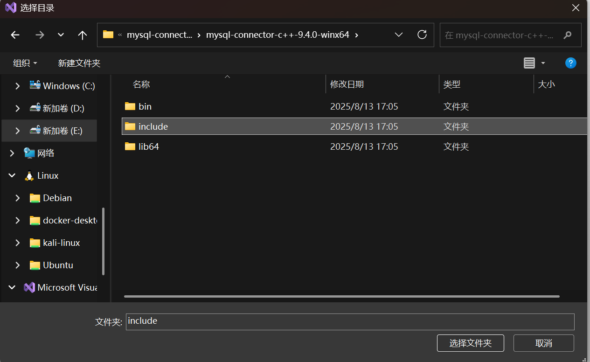590x362 pixels.
Task: Change the view layout icon
Action: [529, 63]
